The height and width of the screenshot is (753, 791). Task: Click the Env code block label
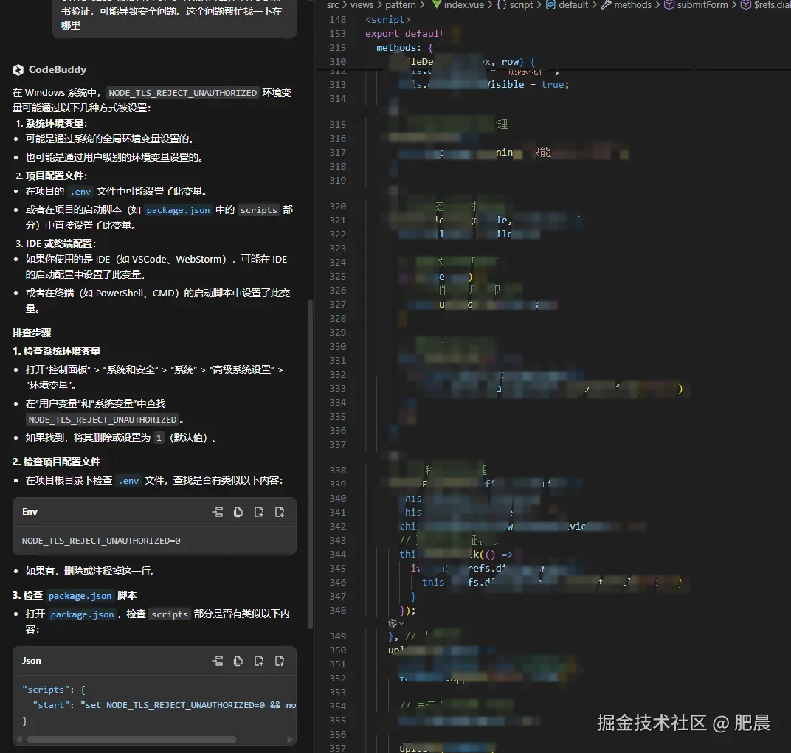coord(30,512)
